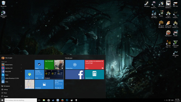Select Shower With Your Dad shortcut
Screen dimensions: 181x102
[x=168, y=24]
